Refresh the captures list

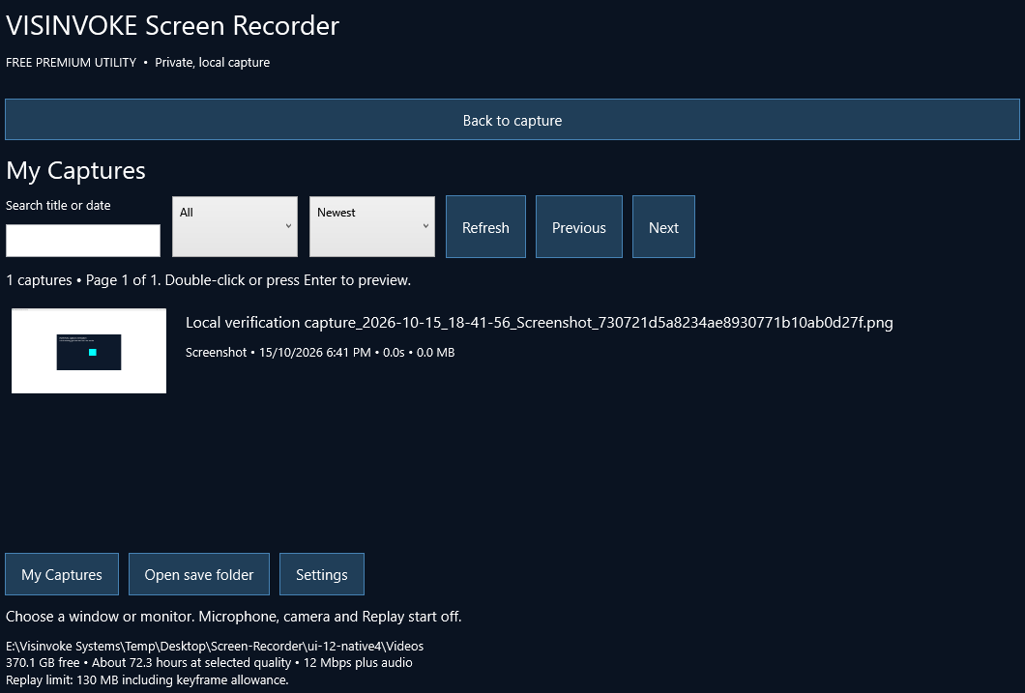coord(485,226)
